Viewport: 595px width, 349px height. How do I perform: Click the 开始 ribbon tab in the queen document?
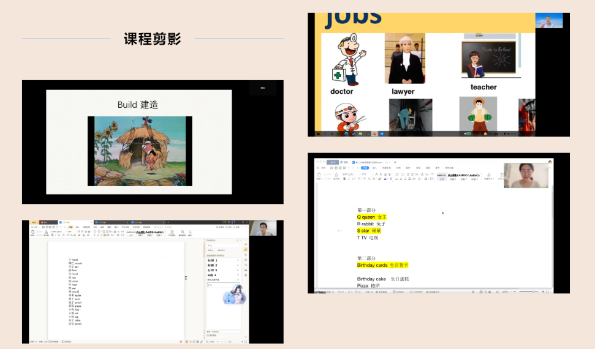pyautogui.click(x=365, y=167)
